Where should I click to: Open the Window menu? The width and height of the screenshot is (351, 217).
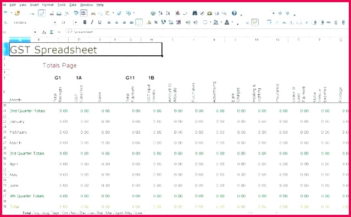(x=86, y=5)
